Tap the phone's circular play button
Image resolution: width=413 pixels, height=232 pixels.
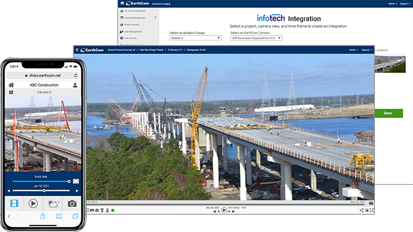tap(33, 204)
